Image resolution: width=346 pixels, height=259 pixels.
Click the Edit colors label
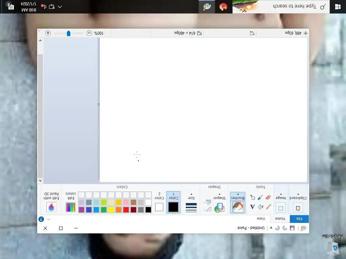71,196
